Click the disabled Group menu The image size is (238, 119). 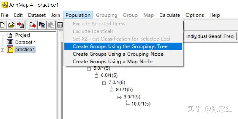130,15
